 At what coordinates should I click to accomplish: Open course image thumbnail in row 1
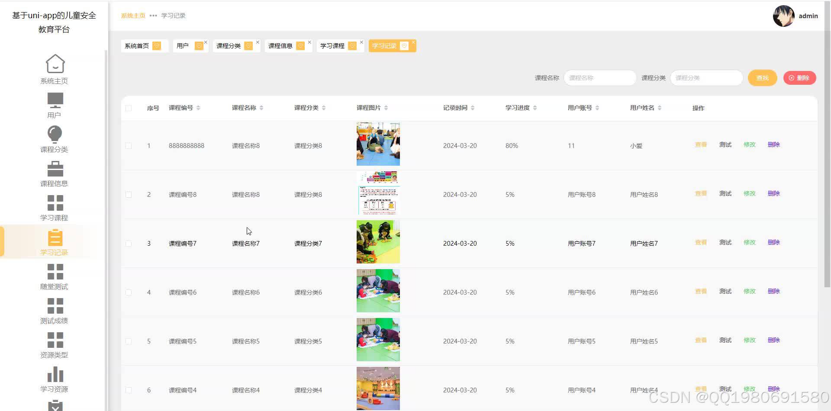[x=378, y=144]
